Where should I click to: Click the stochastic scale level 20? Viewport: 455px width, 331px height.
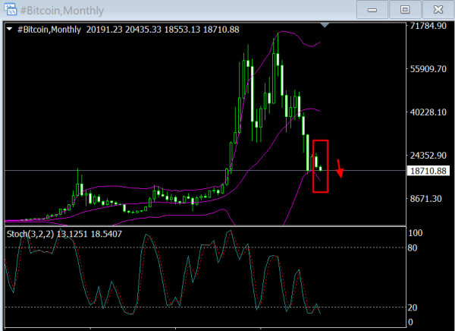[x=413, y=307]
